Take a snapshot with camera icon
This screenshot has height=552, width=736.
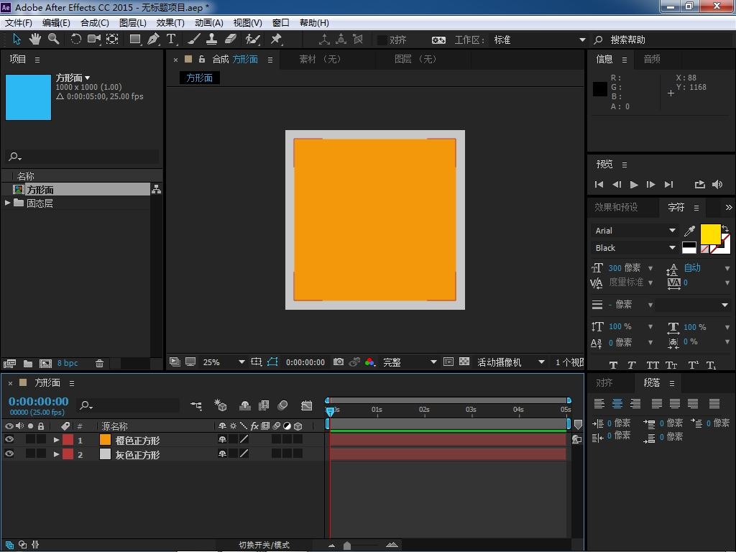coord(339,362)
